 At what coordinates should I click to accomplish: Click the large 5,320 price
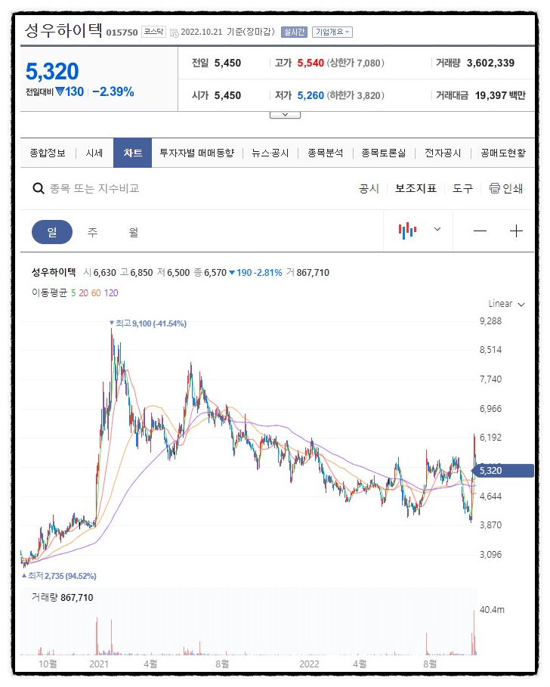point(52,71)
